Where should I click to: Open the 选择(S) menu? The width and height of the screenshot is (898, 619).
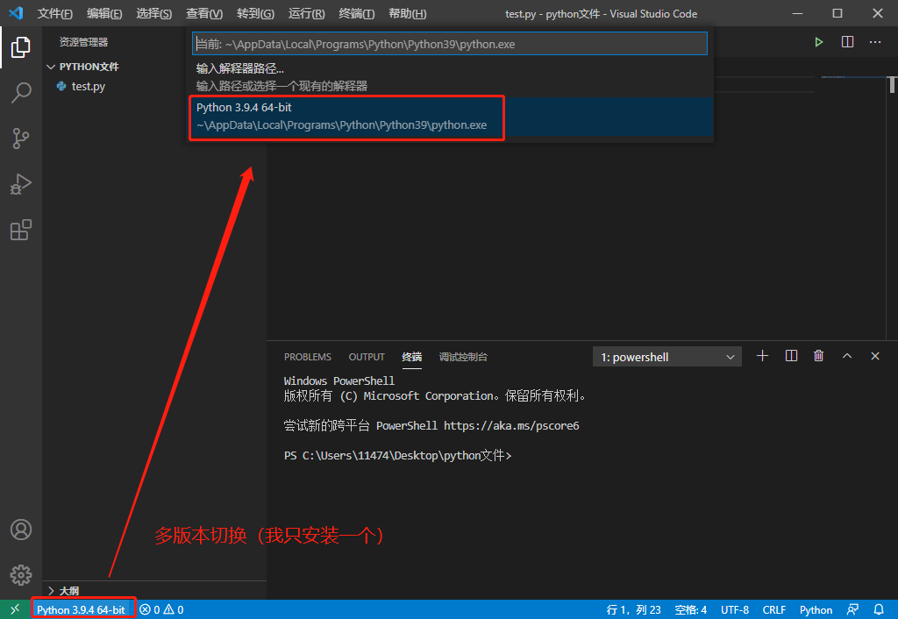point(154,14)
